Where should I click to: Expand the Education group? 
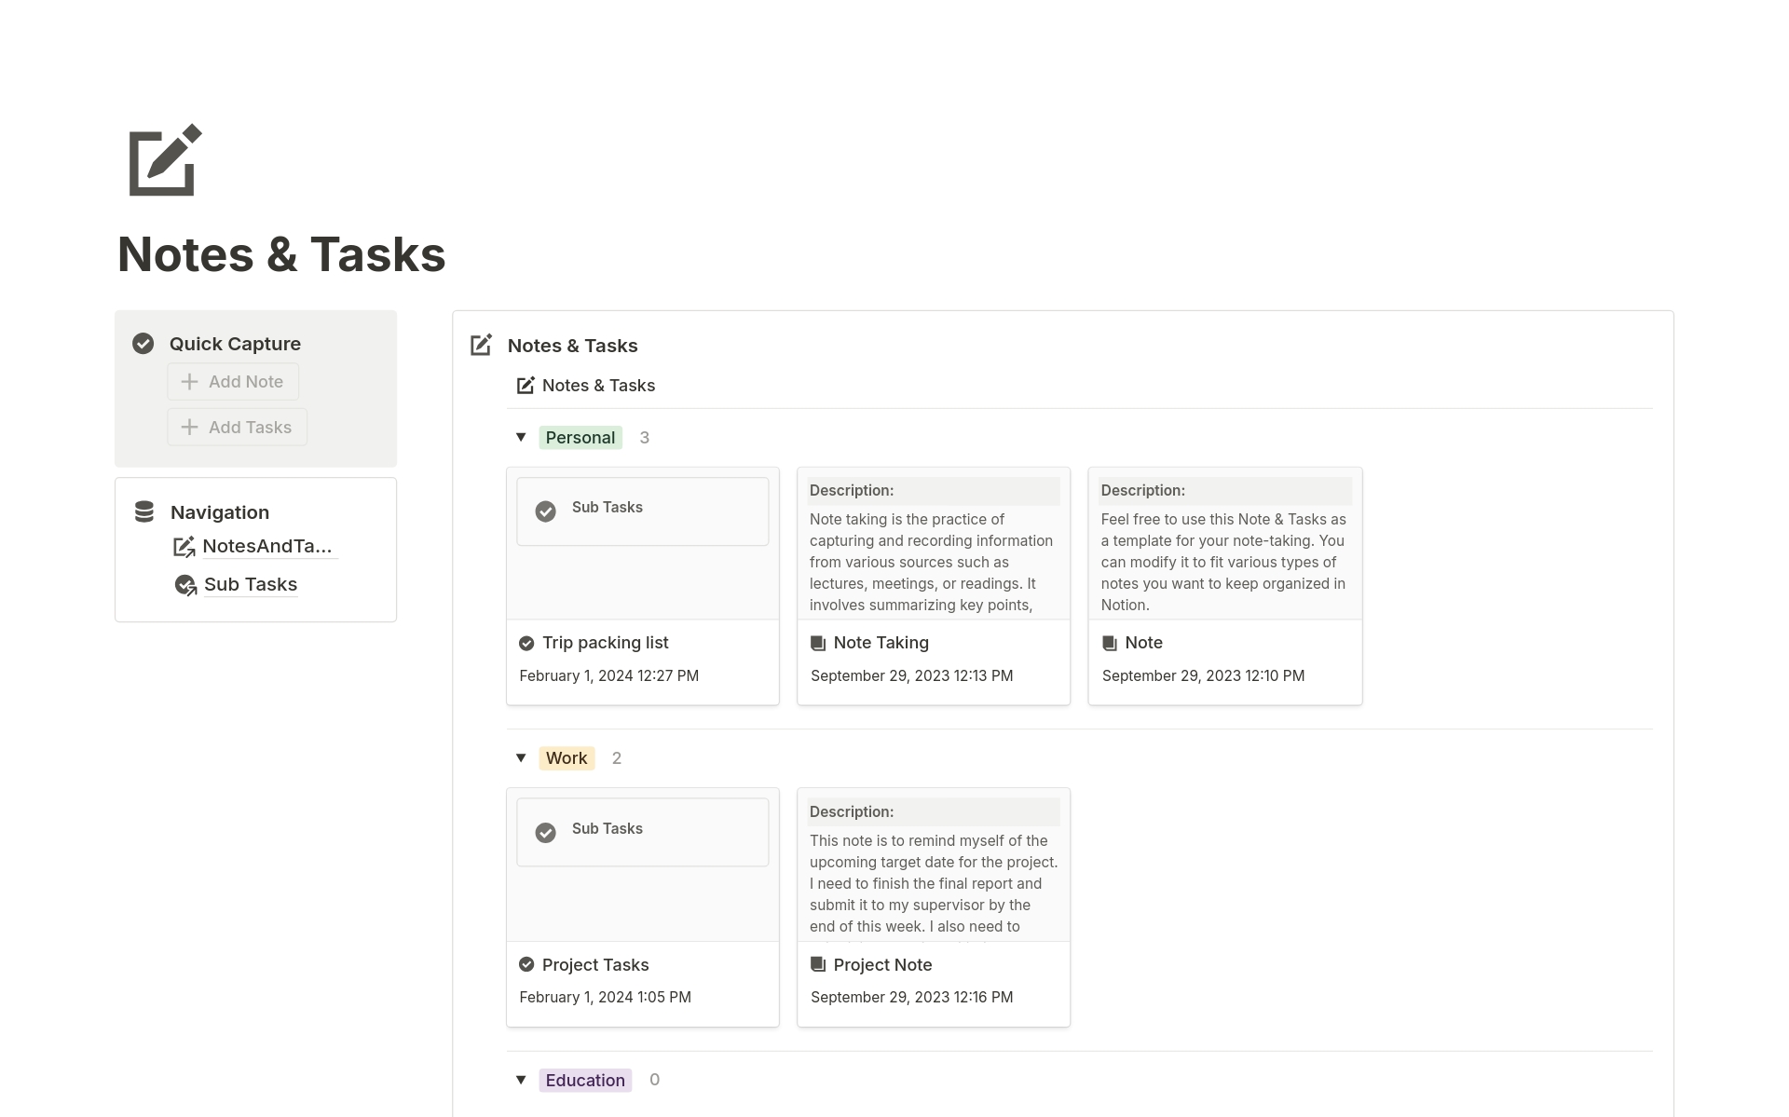coord(521,1080)
